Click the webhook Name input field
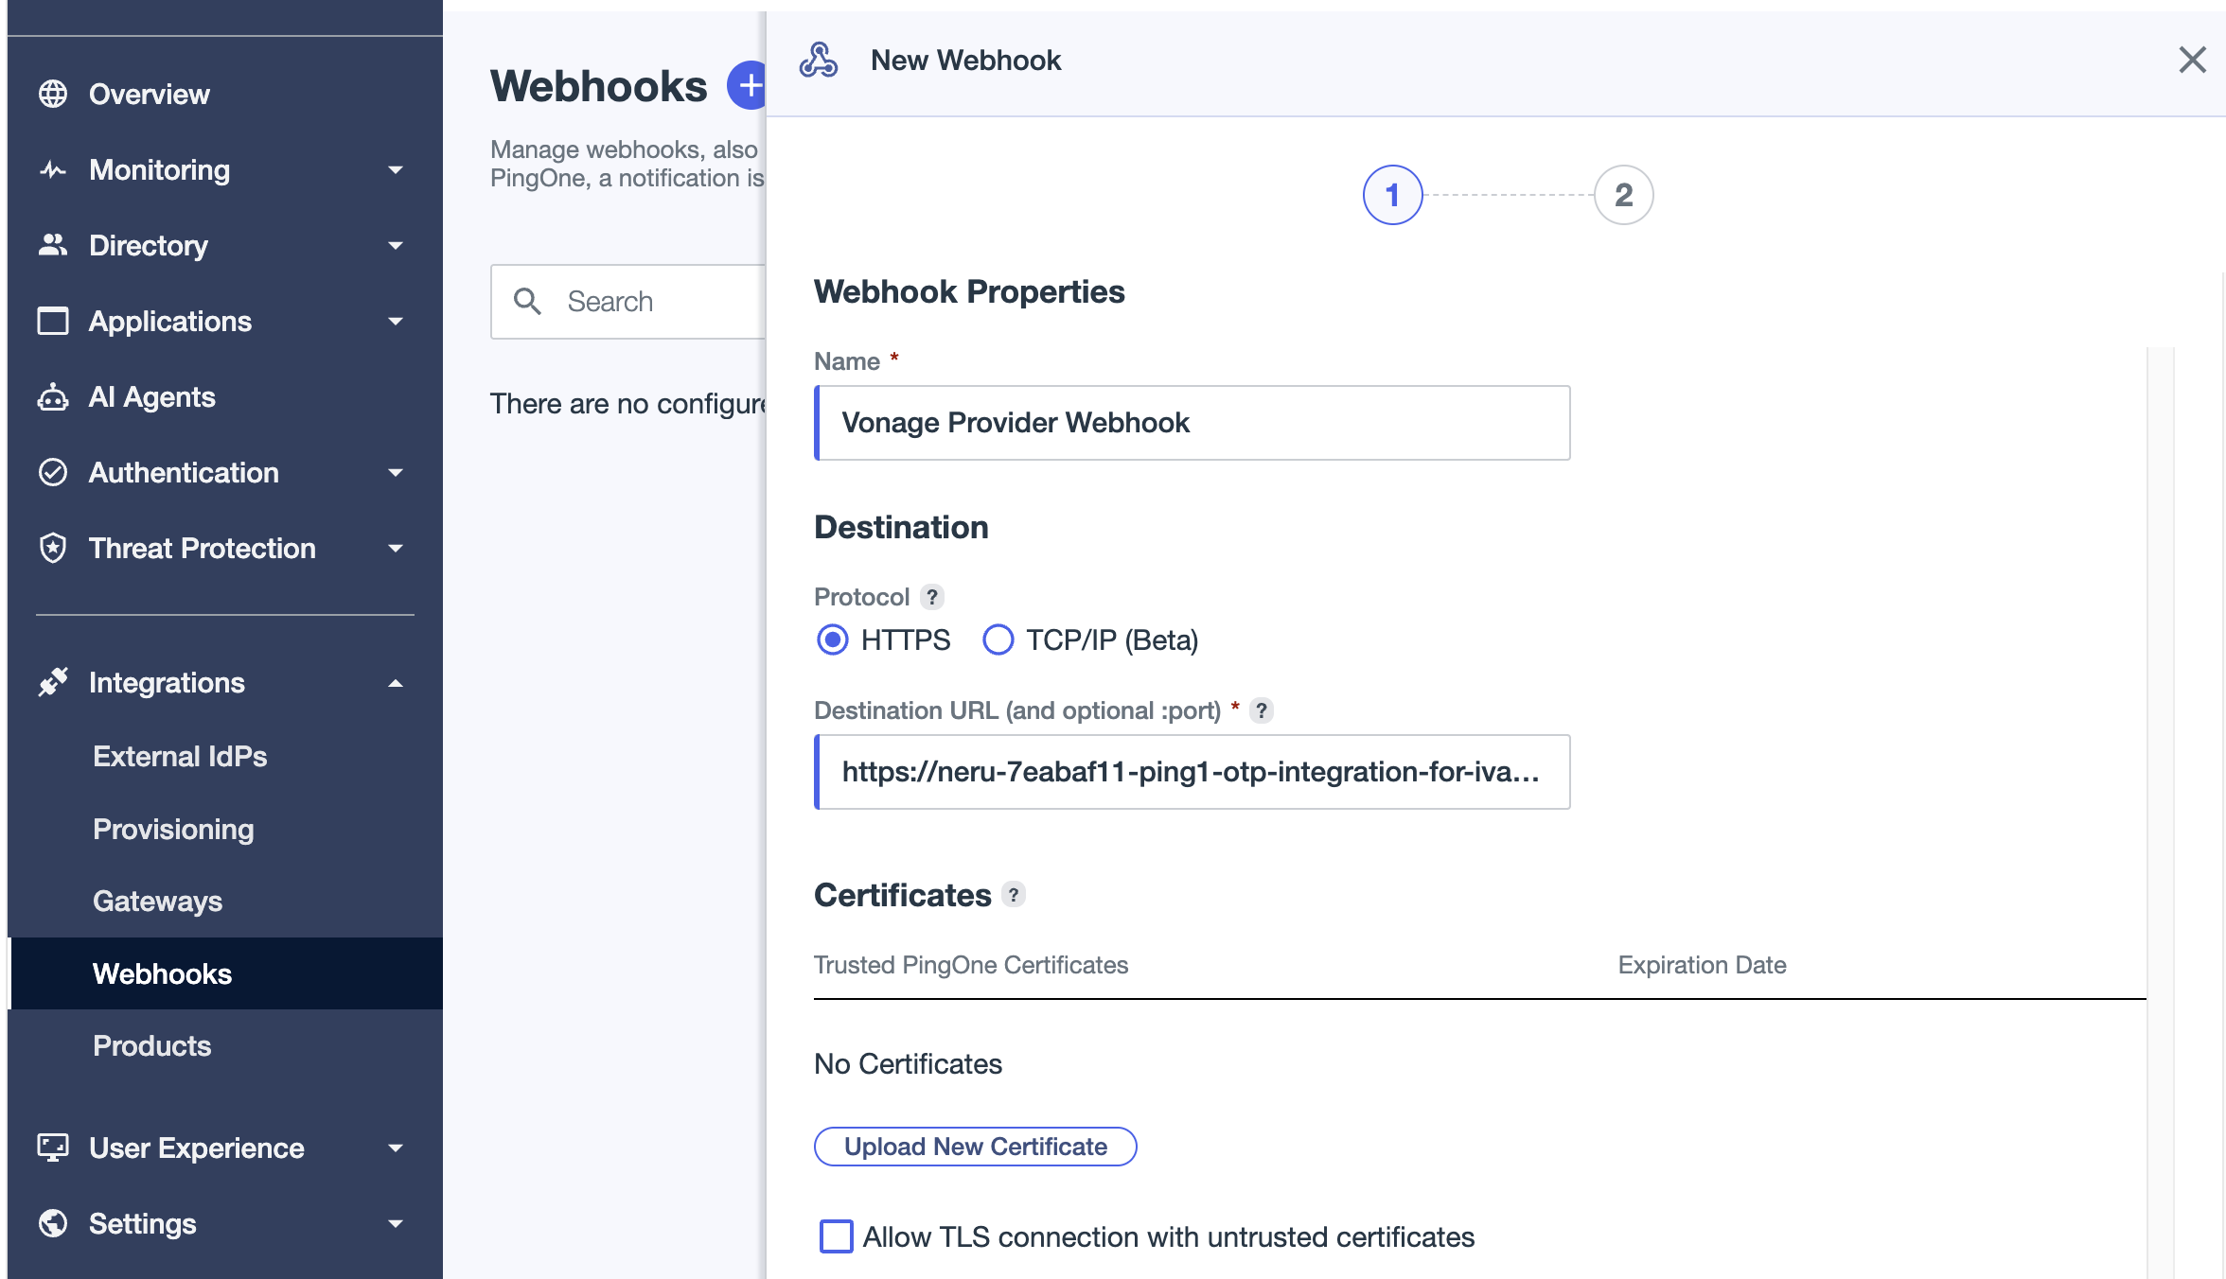Viewport: 2226px width, 1279px height. click(x=1192, y=423)
